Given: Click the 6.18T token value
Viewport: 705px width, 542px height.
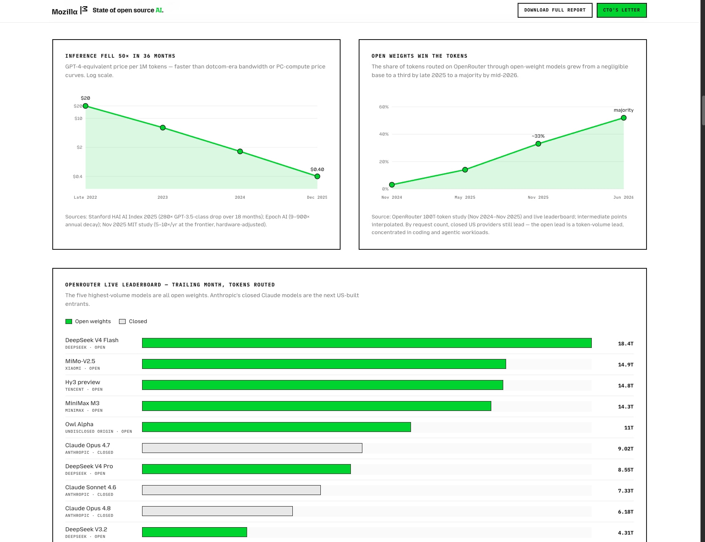Looking at the screenshot, I should click(x=626, y=512).
